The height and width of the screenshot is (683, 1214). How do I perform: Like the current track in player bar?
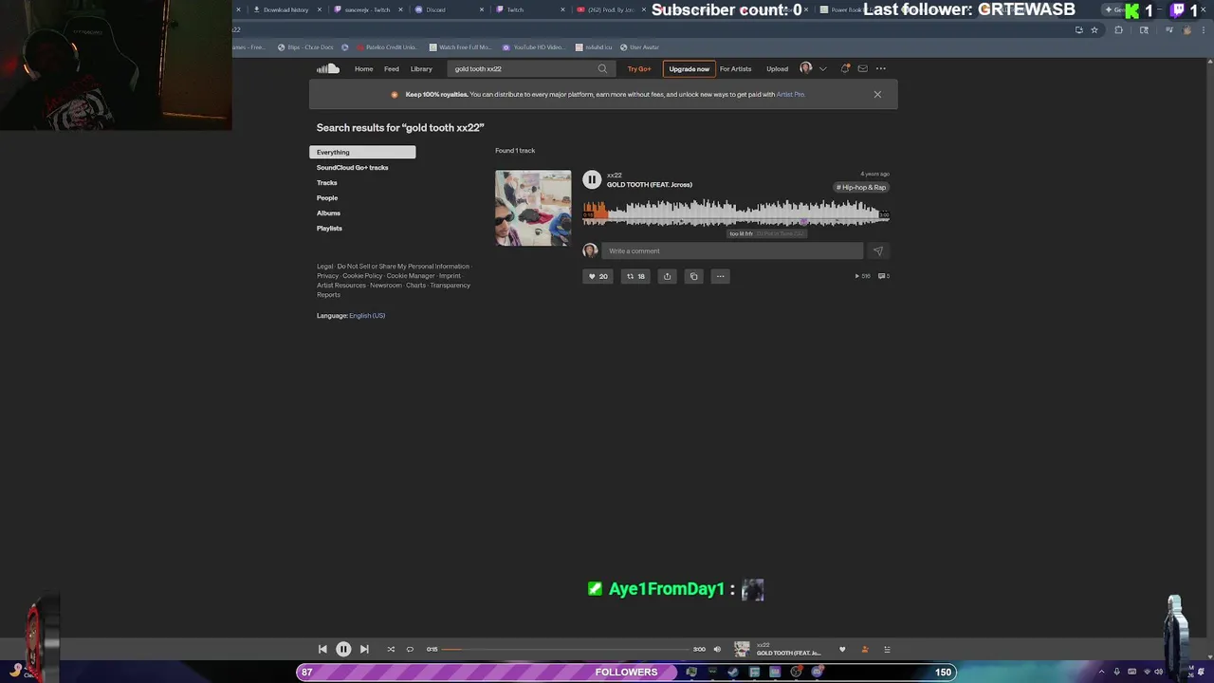(x=842, y=650)
